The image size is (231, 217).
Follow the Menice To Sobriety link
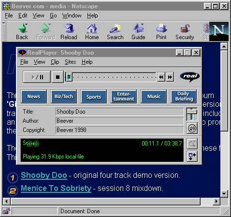click(x=56, y=188)
